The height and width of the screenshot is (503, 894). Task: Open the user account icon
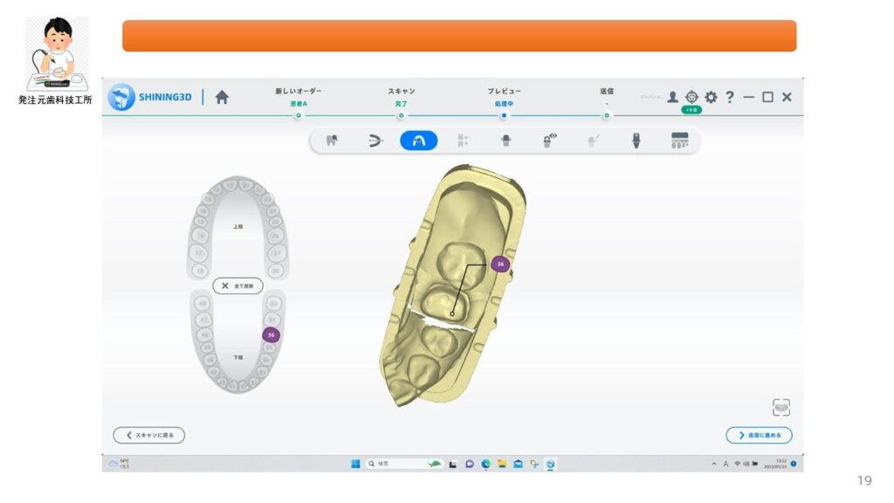(x=672, y=97)
